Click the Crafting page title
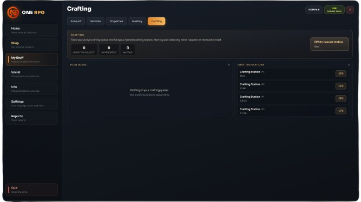The height and width of the screenshot is (202, 361). 79,9
